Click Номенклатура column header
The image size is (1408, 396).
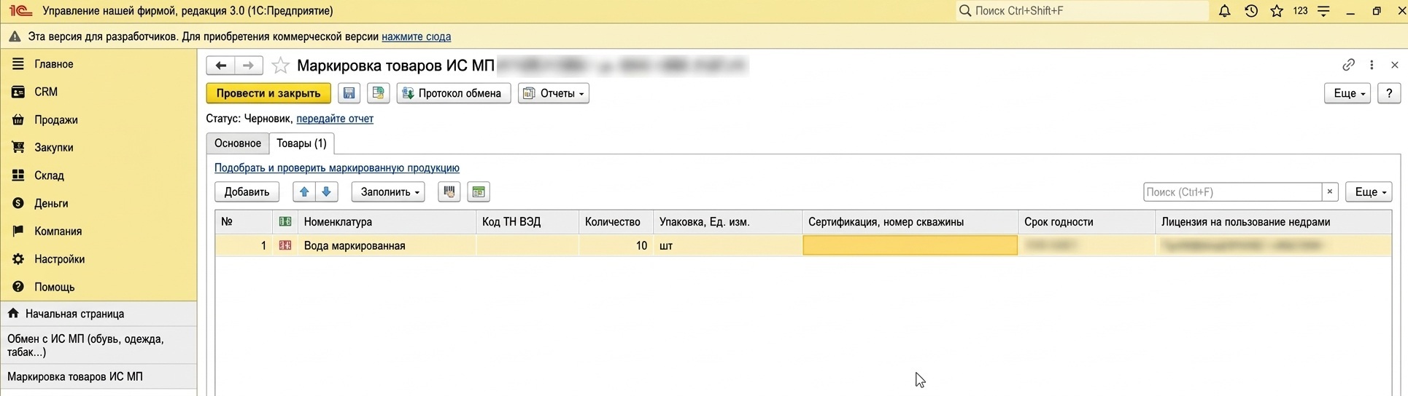pyautogui.click(x=387, y=222)
